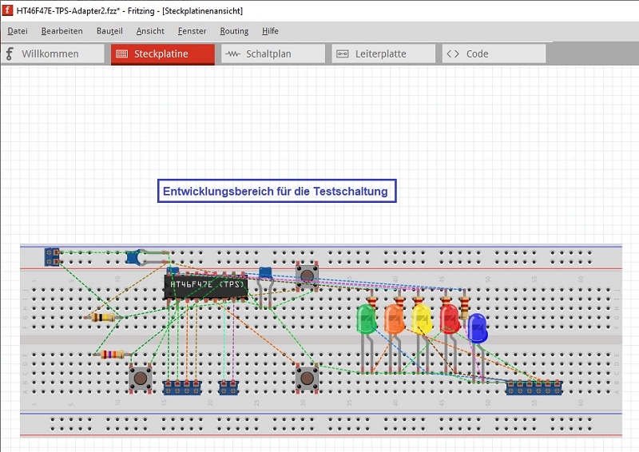This screenshot has height=452, width=639.
Task: Open the Fenster menu
Action: [x=192, y=31]
